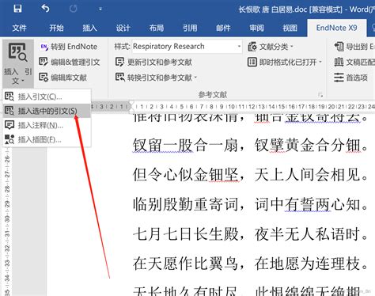This screenshot has width=375, height=296.
Task: Click the 即时格式化已打开 icon
Action: (252, 63)
